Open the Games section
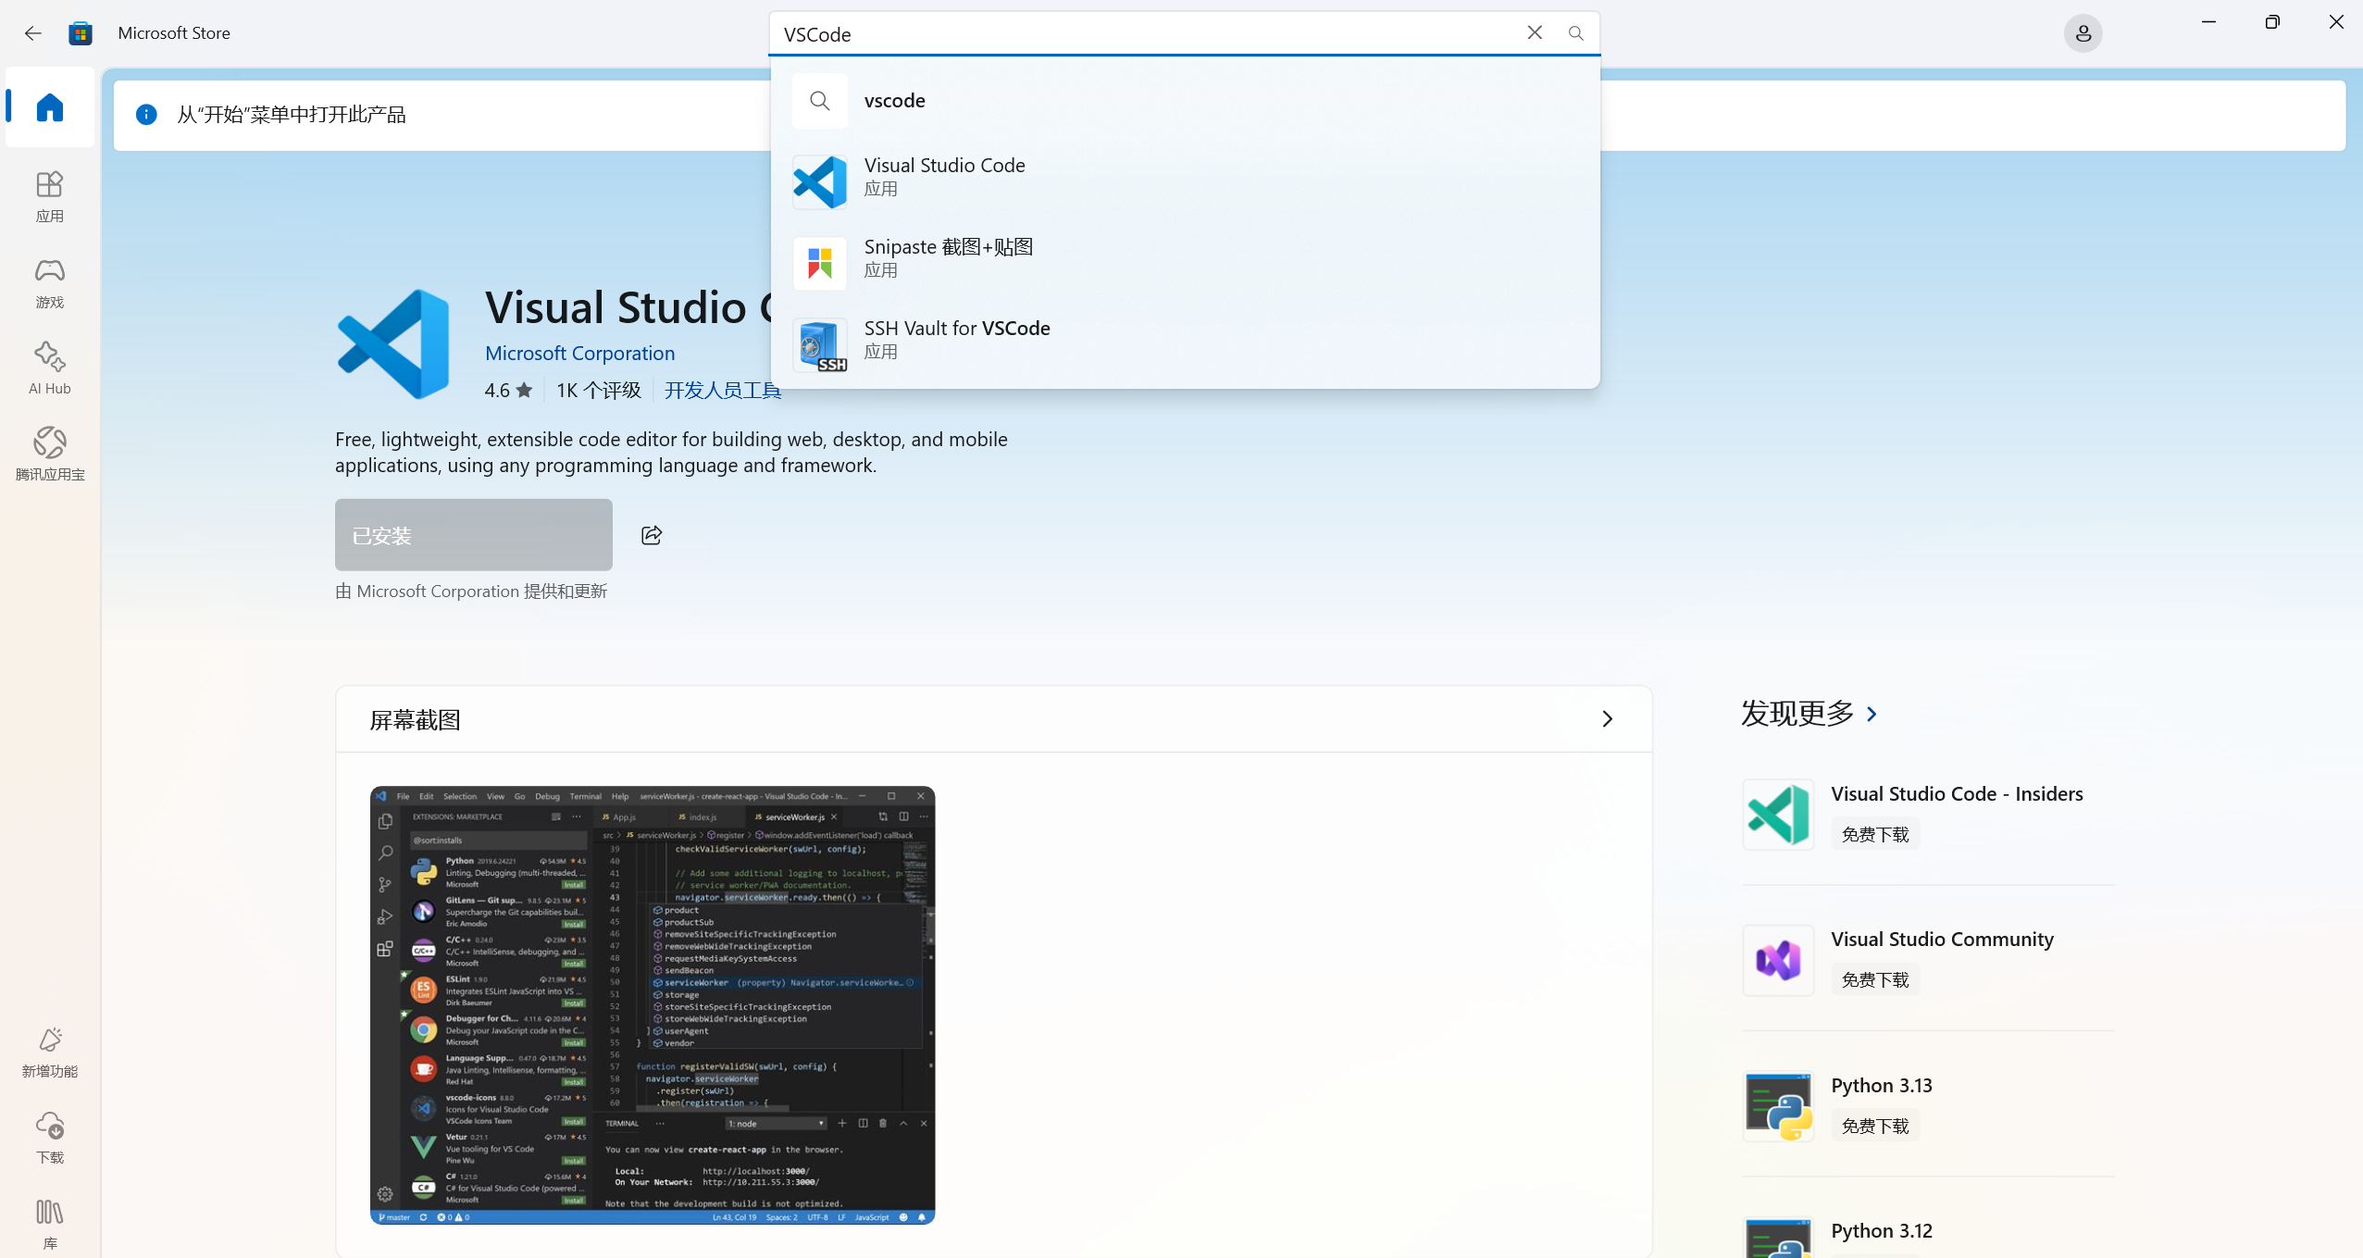Image resolution: width=2363 pixels, height=1258 pixels. point(50,281)
